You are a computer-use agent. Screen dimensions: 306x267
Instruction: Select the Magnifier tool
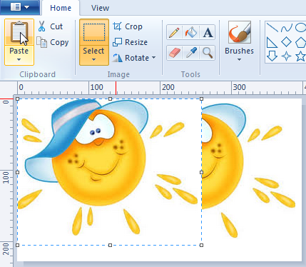pos(208,53)
